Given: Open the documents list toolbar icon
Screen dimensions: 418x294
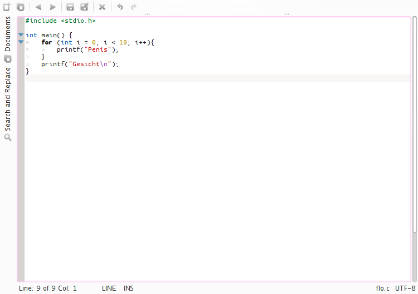Looking at the screenshot, I should coord(21,7).
